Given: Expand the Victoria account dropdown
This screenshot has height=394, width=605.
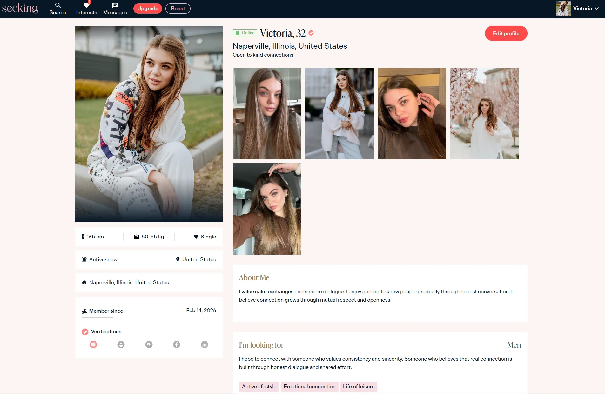Looking at the screenshot, I should click(597, 9).
